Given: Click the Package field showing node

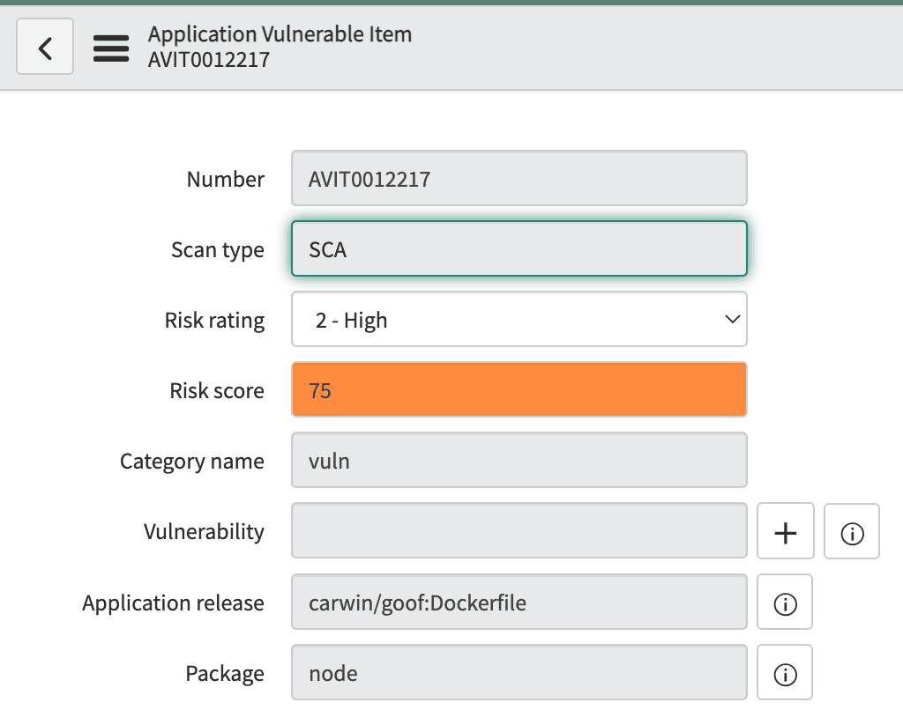Looking at the screenshot, I should [x=519, y=672].
